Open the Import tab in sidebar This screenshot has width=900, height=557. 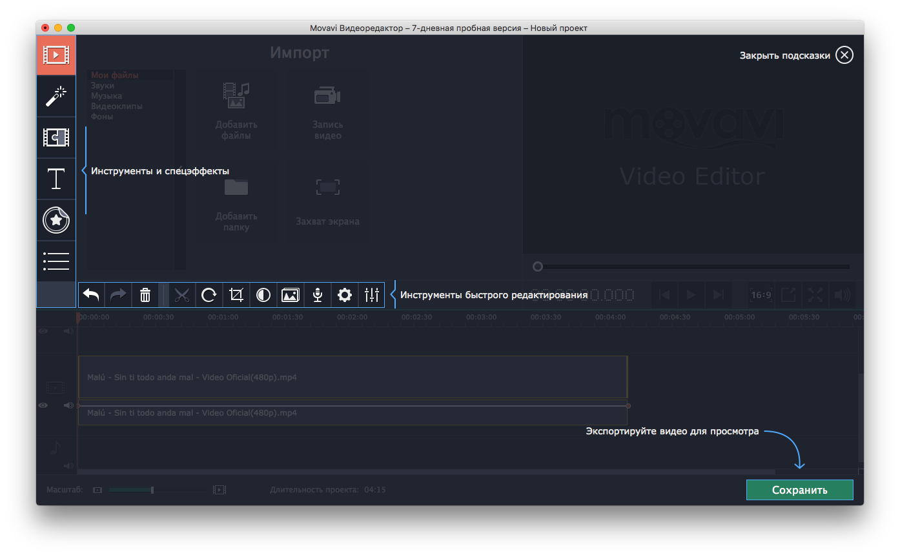pyautogui.click(x=56, y=56)
